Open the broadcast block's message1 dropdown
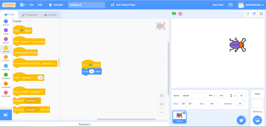 pos(32,101)
